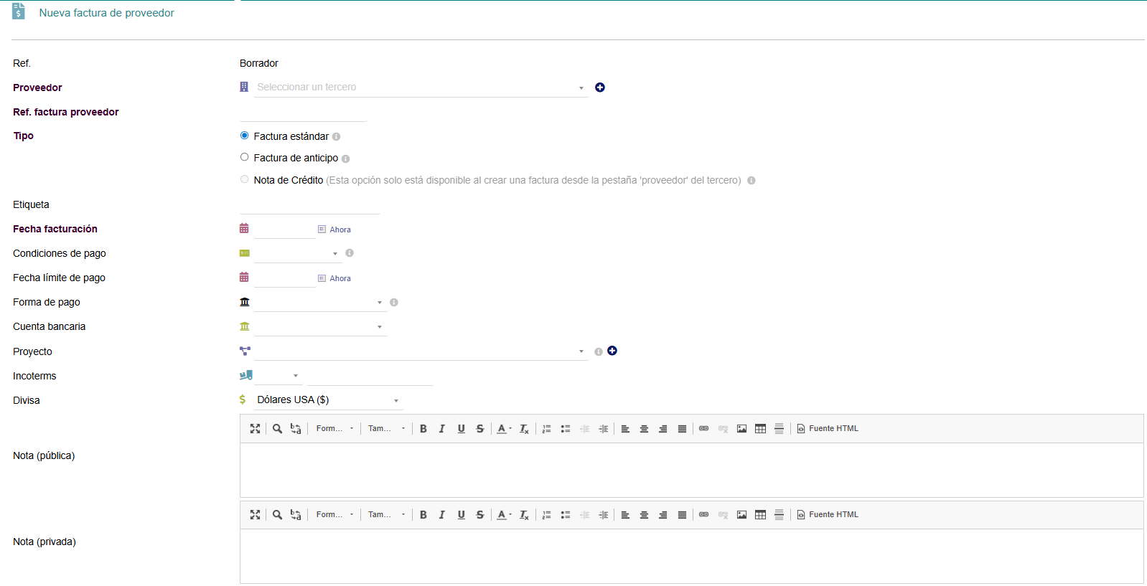The image size is (1147, 586).
Task: Expand the Forma de pago dropdown
Action: coord(319,303)
